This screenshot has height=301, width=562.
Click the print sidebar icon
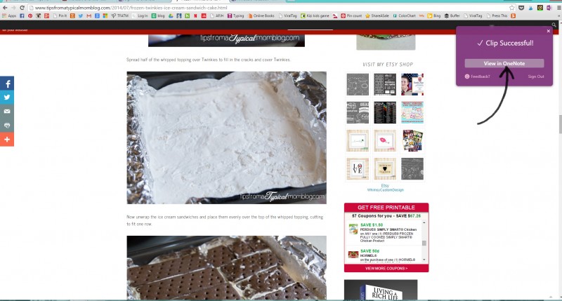[x=7, y=126]
